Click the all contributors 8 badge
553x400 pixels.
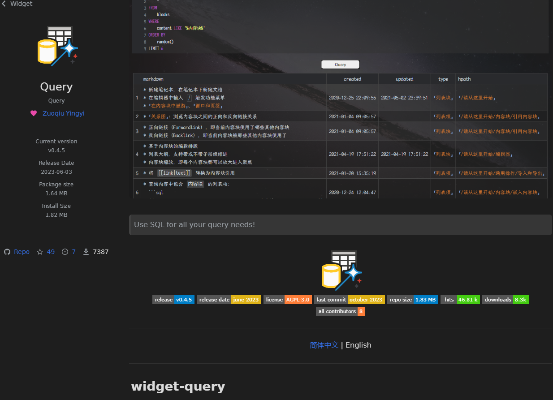pyautogui.click(x=340, y=311)
